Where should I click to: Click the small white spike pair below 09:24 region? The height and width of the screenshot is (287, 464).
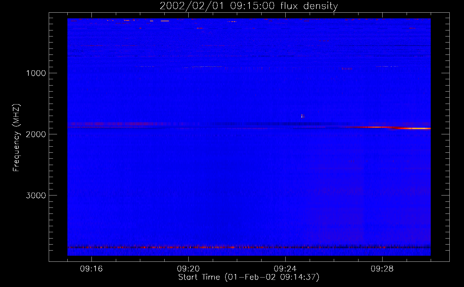point(303,116)
